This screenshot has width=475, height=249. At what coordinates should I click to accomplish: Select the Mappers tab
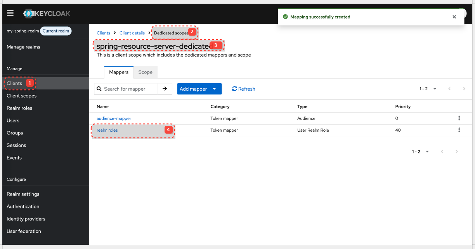pyautogui.click(x=118, y=72)
